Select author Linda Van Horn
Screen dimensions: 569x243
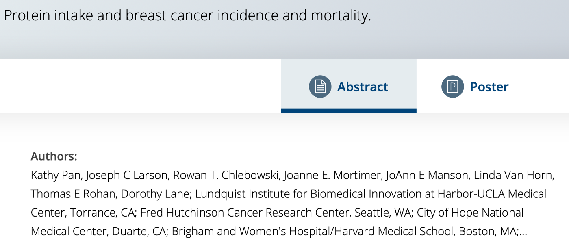[x=513, y=175]
